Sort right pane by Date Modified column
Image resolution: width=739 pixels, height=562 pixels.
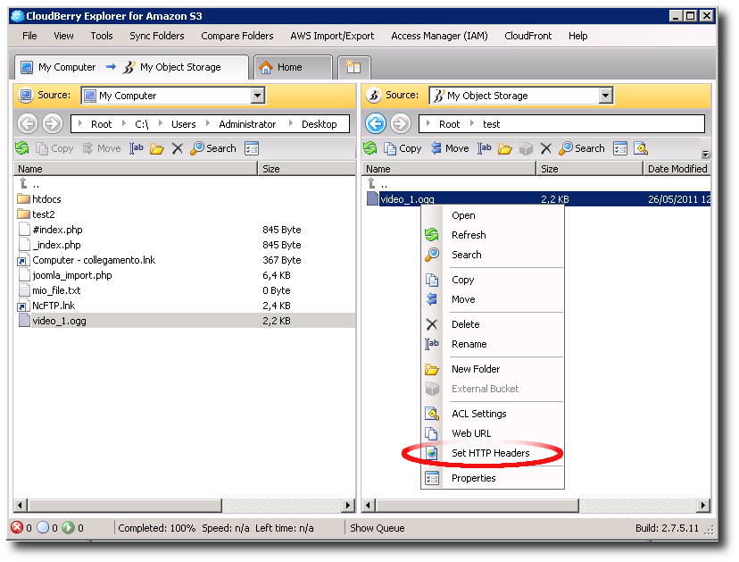click(677, 169)
